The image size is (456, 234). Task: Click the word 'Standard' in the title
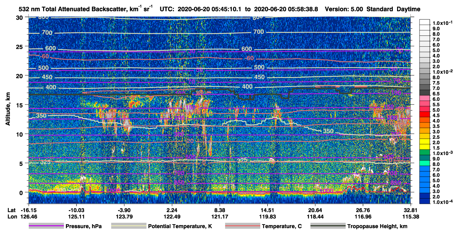tap(380, 9)
